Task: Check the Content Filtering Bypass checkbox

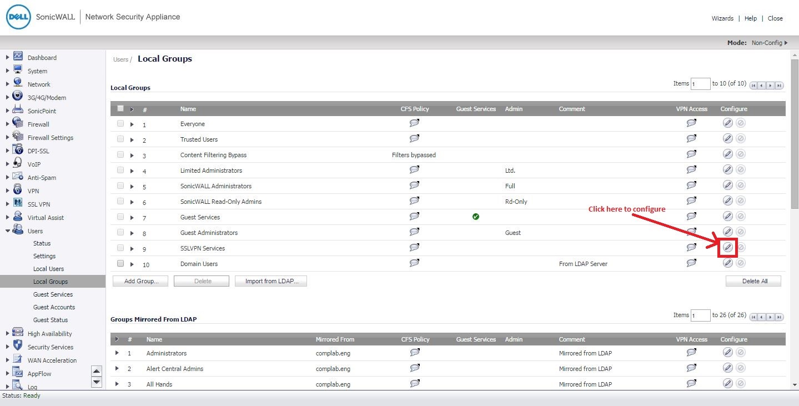Action: click(x=120, y=154)
